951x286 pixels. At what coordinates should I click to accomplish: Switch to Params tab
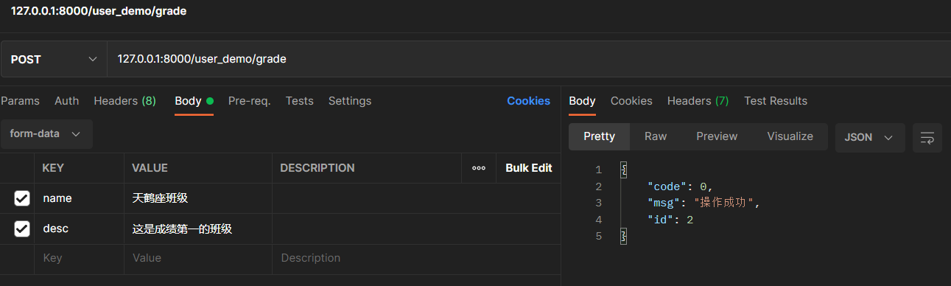pyautogui.click(x=20, y=101)
